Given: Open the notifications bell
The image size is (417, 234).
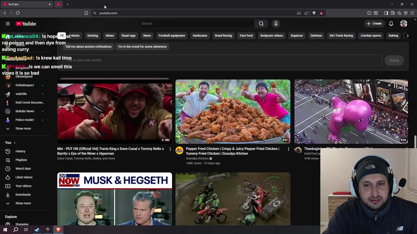Looking at the screenshot, I should 391,23.
